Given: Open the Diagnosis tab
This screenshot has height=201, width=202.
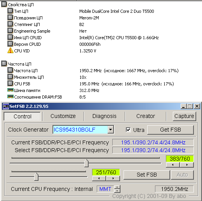Looking at the screenshot, I should click(104, 116).
